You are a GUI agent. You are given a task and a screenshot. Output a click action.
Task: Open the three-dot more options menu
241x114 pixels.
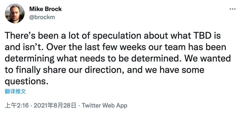point(232,9)
